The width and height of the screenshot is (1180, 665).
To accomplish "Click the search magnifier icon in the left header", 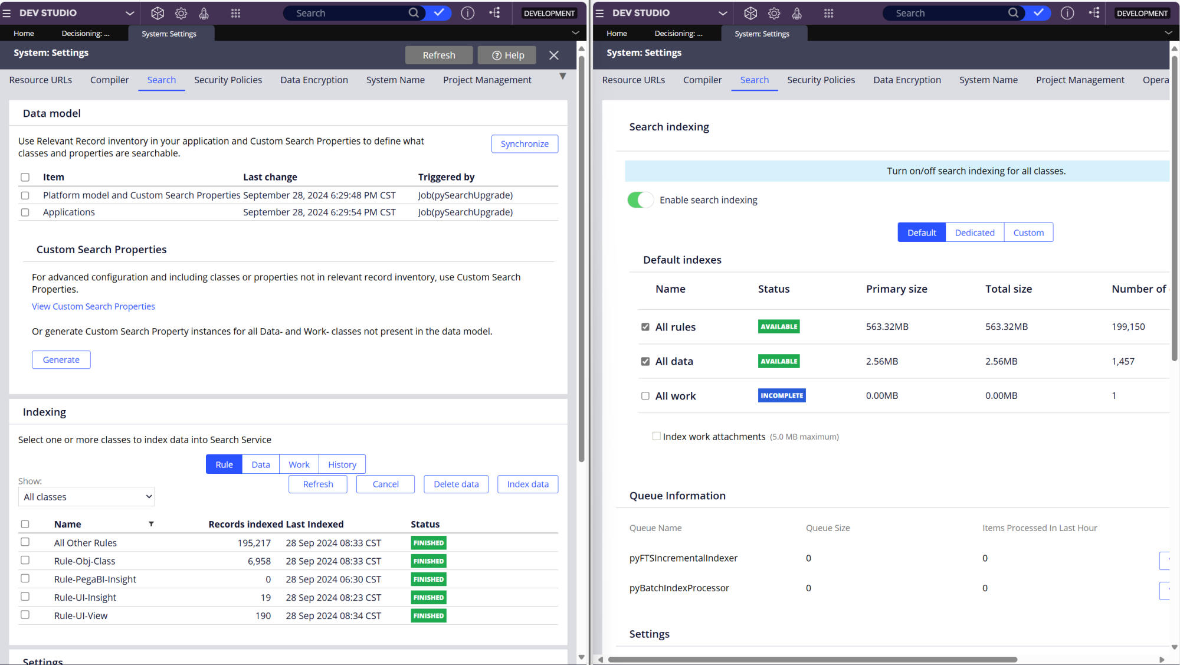I will (x=414, y=13).
